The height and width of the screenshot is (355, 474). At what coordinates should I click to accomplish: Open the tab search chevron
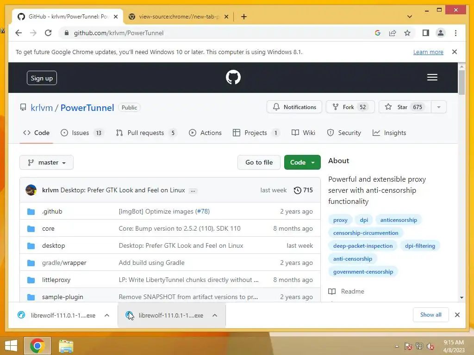tap(410, 17)
